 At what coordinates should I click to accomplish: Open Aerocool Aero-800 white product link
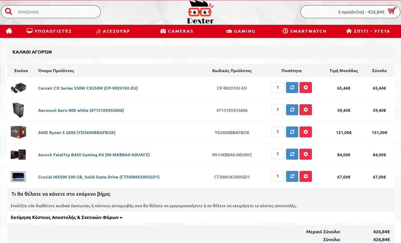pos(81,110)
